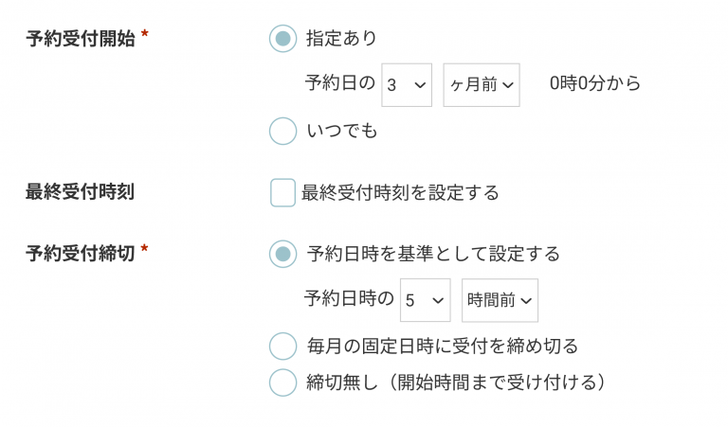Choose the いつでも radio option

(x=282, y=131)
